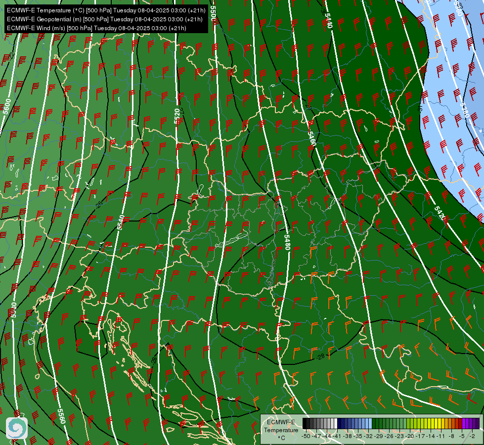Click the 5460 geopotential contour label
This screenshot has height=445, width=484.
pyautogui.click(x=312, y=138)
